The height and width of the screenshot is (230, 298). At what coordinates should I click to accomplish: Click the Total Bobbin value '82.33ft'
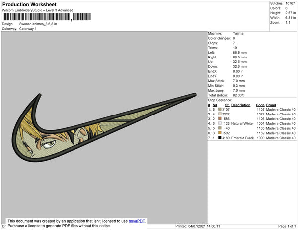238,95
